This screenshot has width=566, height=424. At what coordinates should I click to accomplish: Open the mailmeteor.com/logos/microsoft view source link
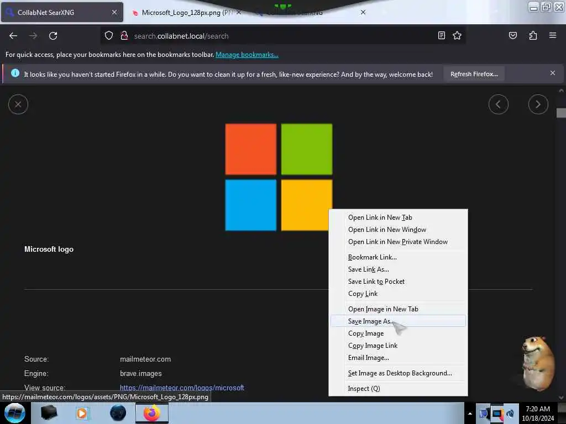pyautogui.click(x=182, y=388)
